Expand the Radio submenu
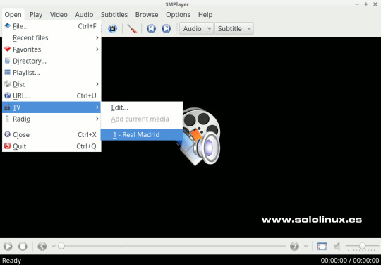 point(52,119)
